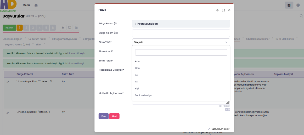
Task: Open comments via the speech bubble icon
Action: click(x=69, y=28)
